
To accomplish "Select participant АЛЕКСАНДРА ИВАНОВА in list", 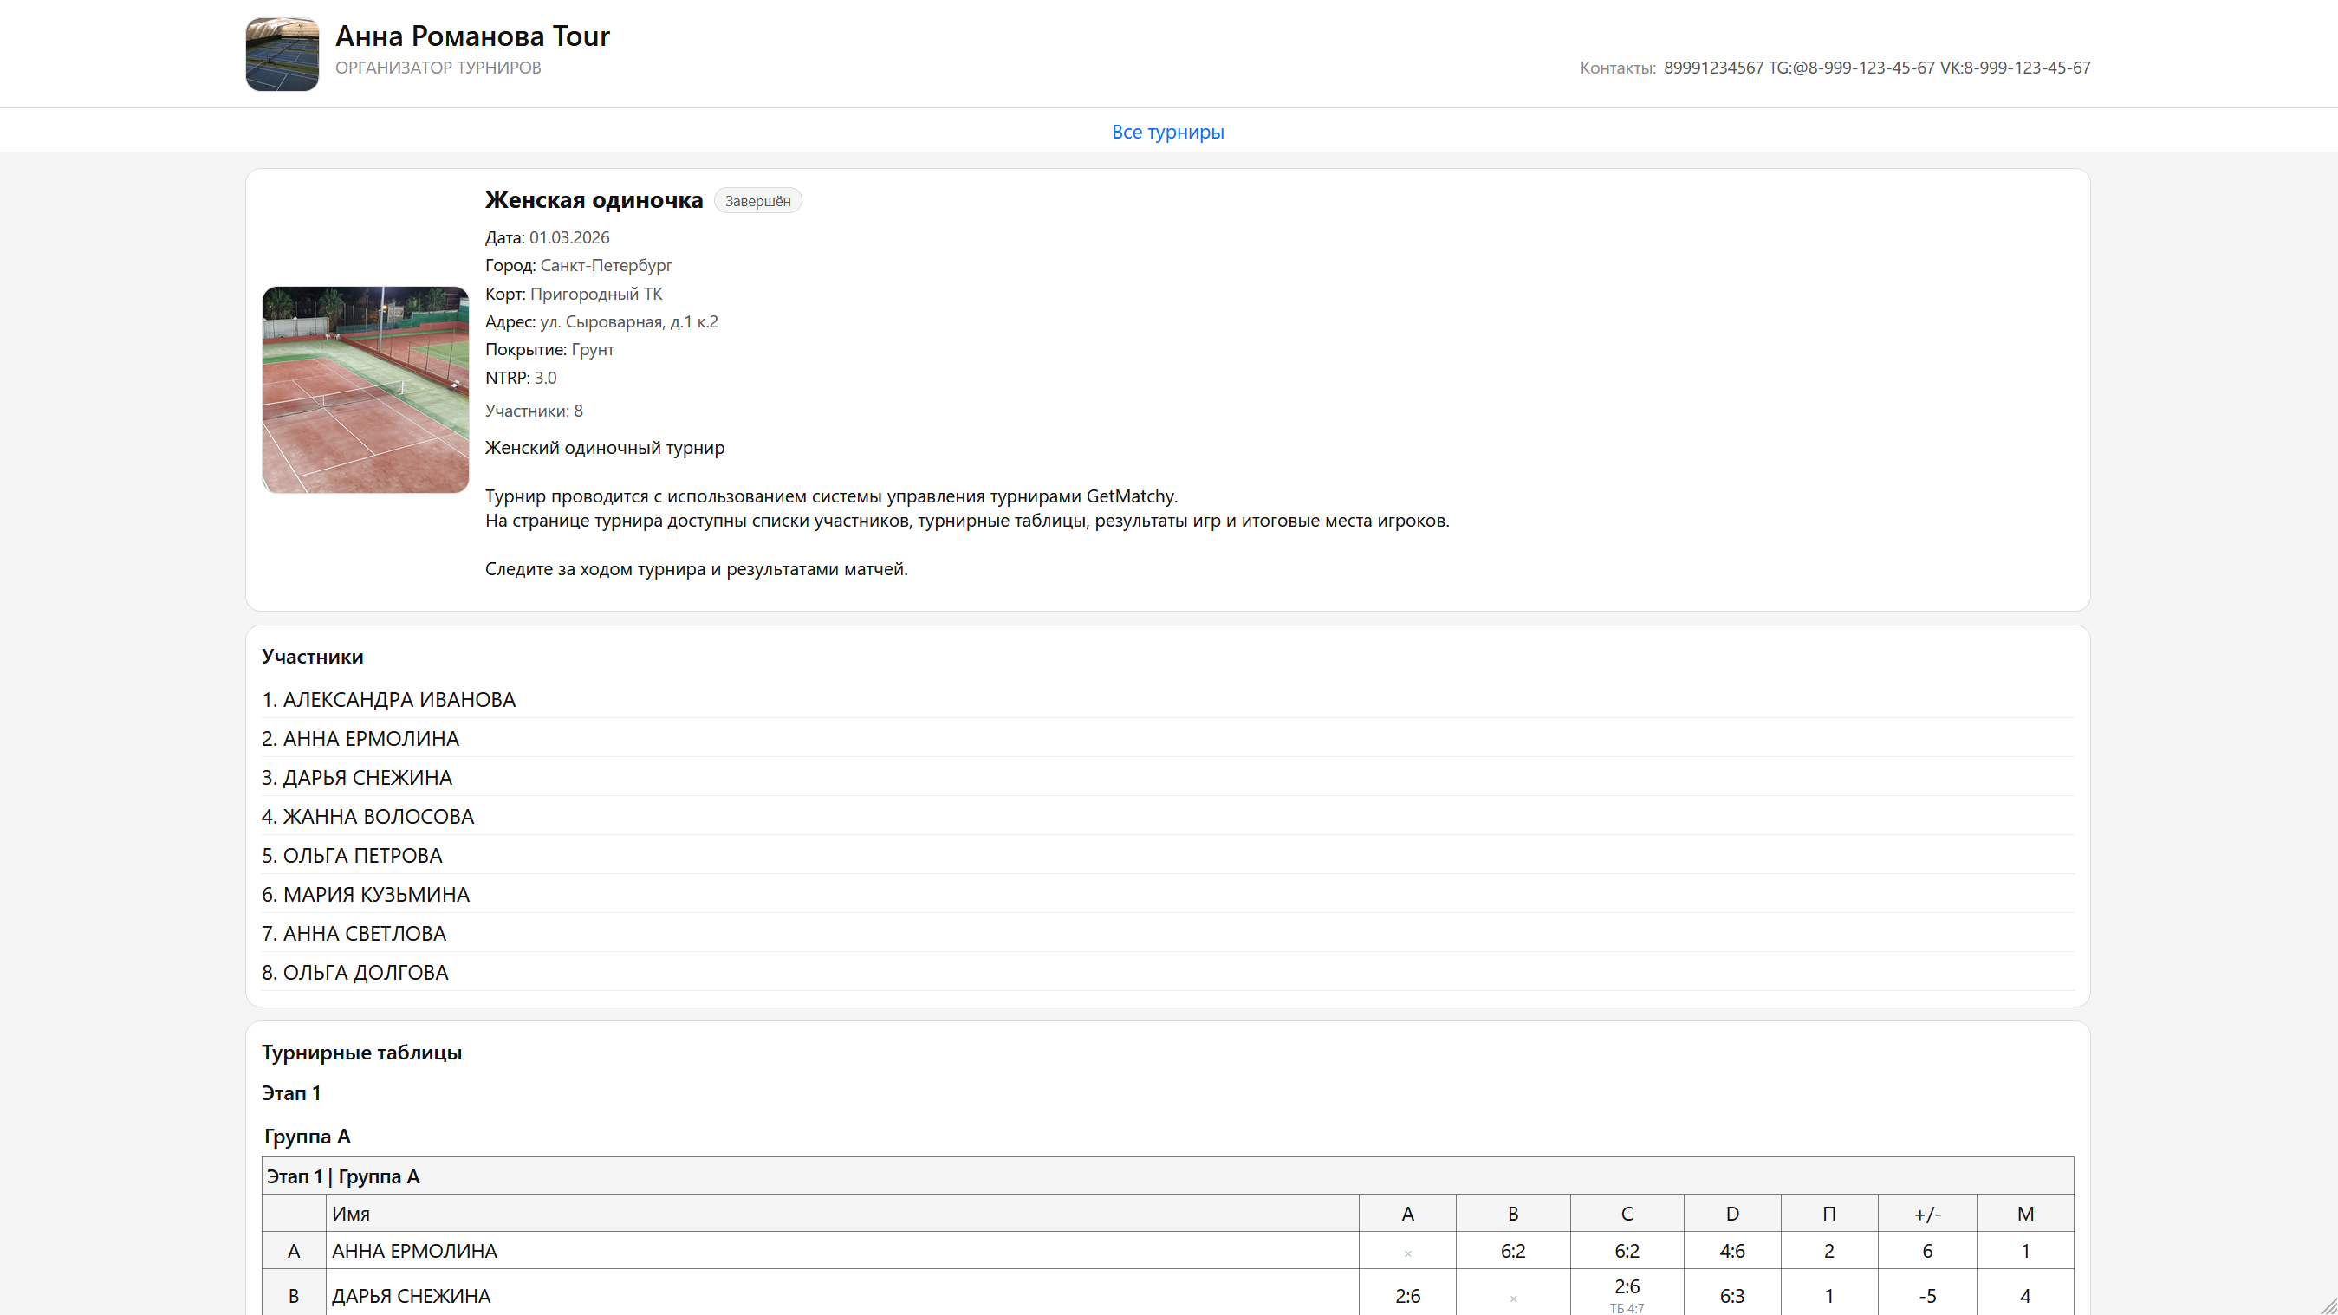I will click(x=388, y=700).
